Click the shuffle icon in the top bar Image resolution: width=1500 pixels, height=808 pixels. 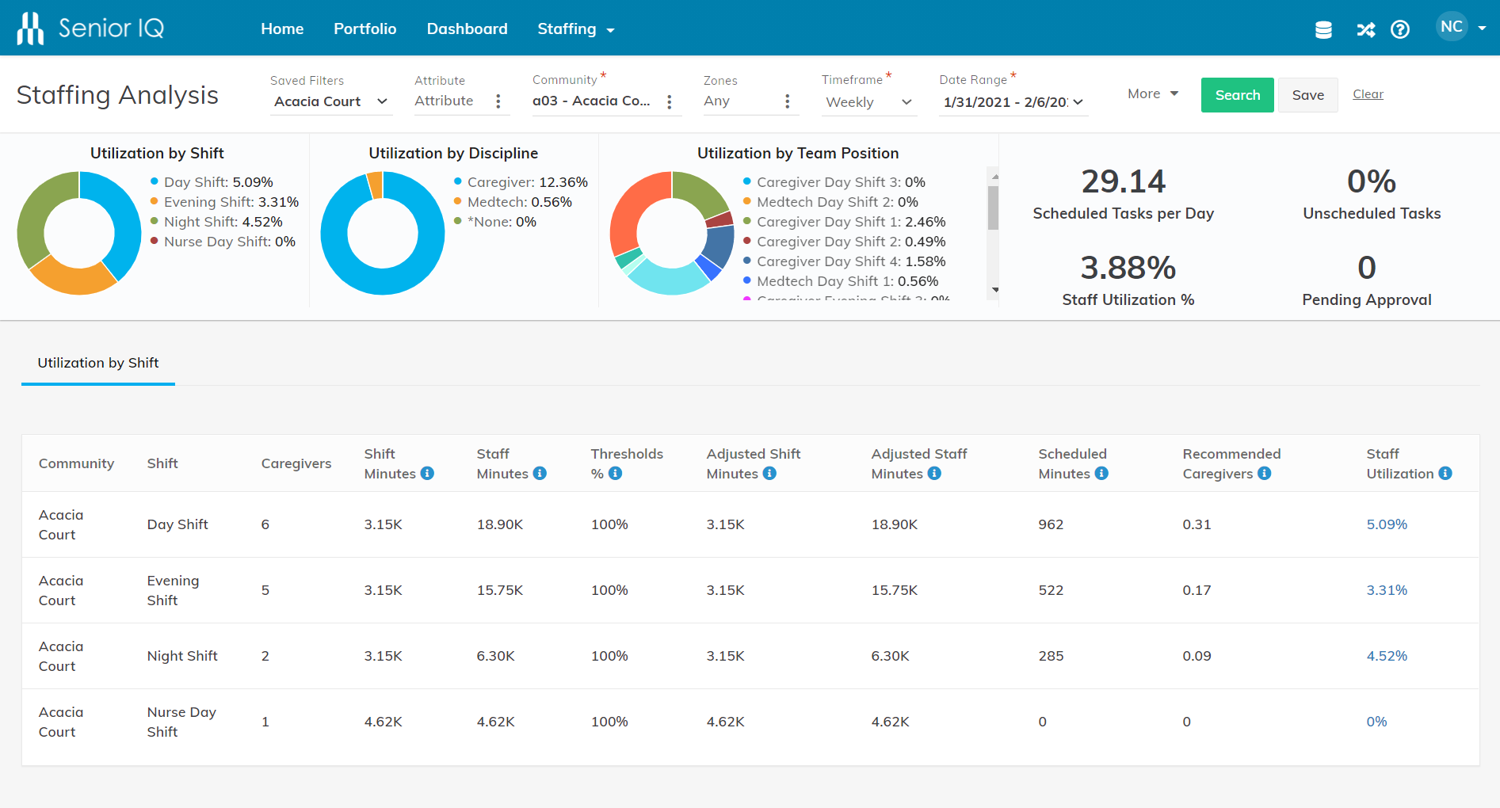point(1365,29)
